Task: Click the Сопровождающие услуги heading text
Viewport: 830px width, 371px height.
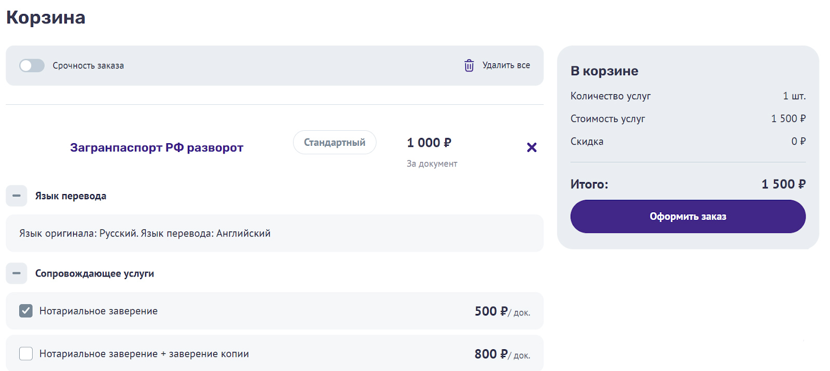Action: [x=94, y=273]
